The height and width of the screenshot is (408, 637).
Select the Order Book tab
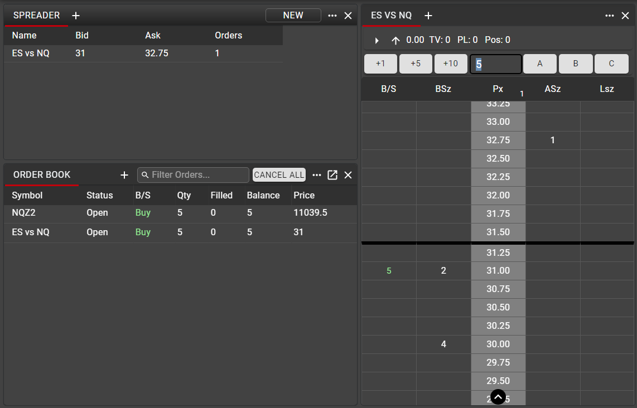[42, 175]
